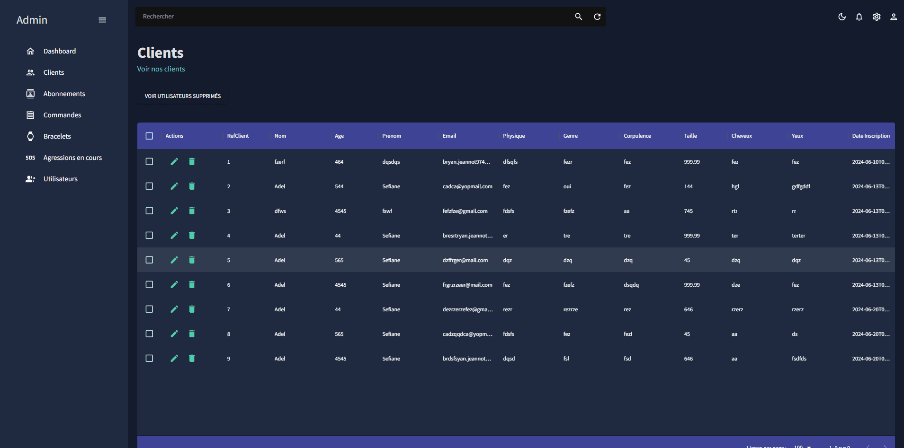
Task: Edit client row 9 pencil icon
Action: pyautogui.click(x=174, y=359)
